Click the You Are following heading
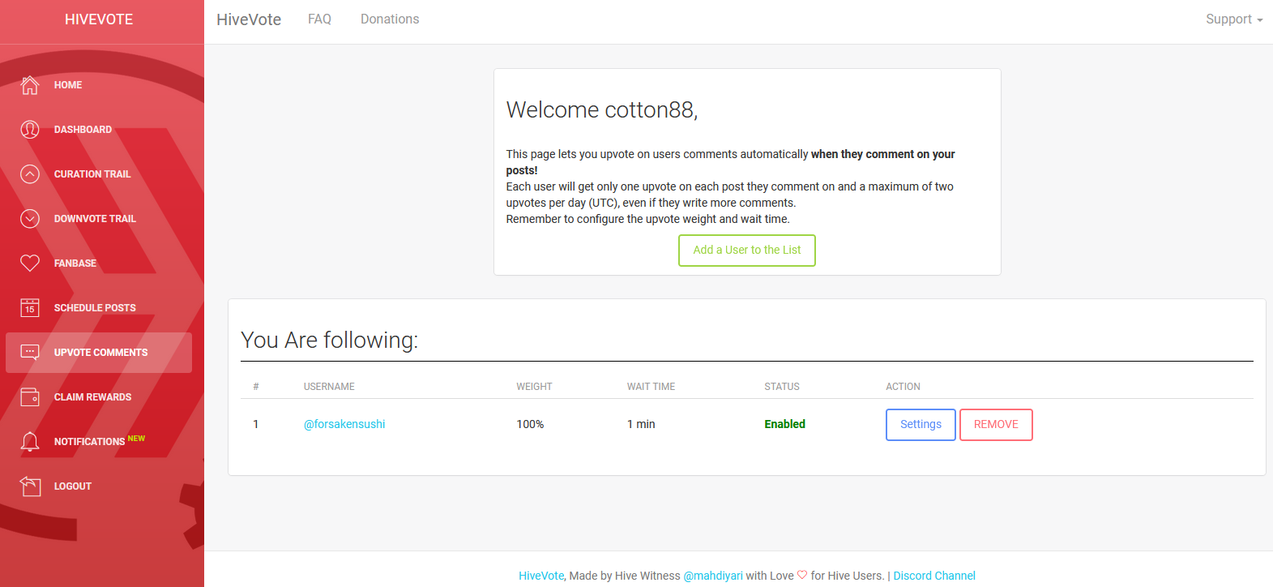Viewport: 1273px width, 587px height. tap(330, 340)
